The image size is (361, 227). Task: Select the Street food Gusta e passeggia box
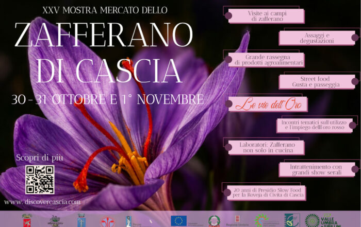[x=317, y=82]
